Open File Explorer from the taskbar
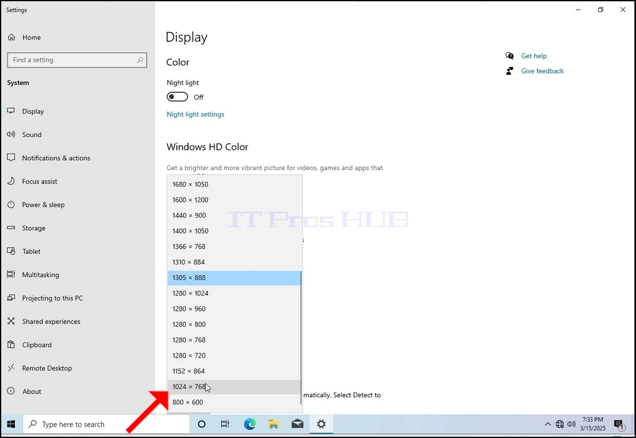 click(x=273, y=424)
